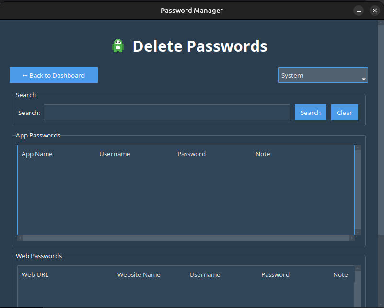Click Password header in Web Passwords table

point(275,274)
